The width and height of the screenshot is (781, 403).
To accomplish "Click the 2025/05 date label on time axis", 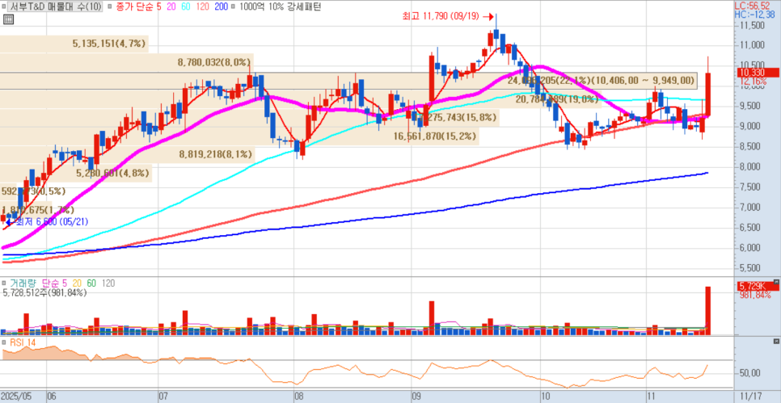I will coord(17,397).
